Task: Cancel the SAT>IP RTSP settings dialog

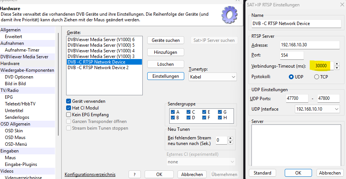Action: [x=330, y=173]
